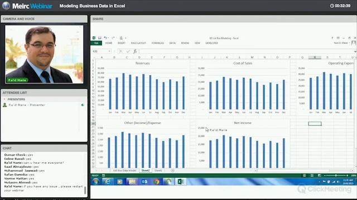Select the Sheet3 worksheet tab

tap(158, 171)
